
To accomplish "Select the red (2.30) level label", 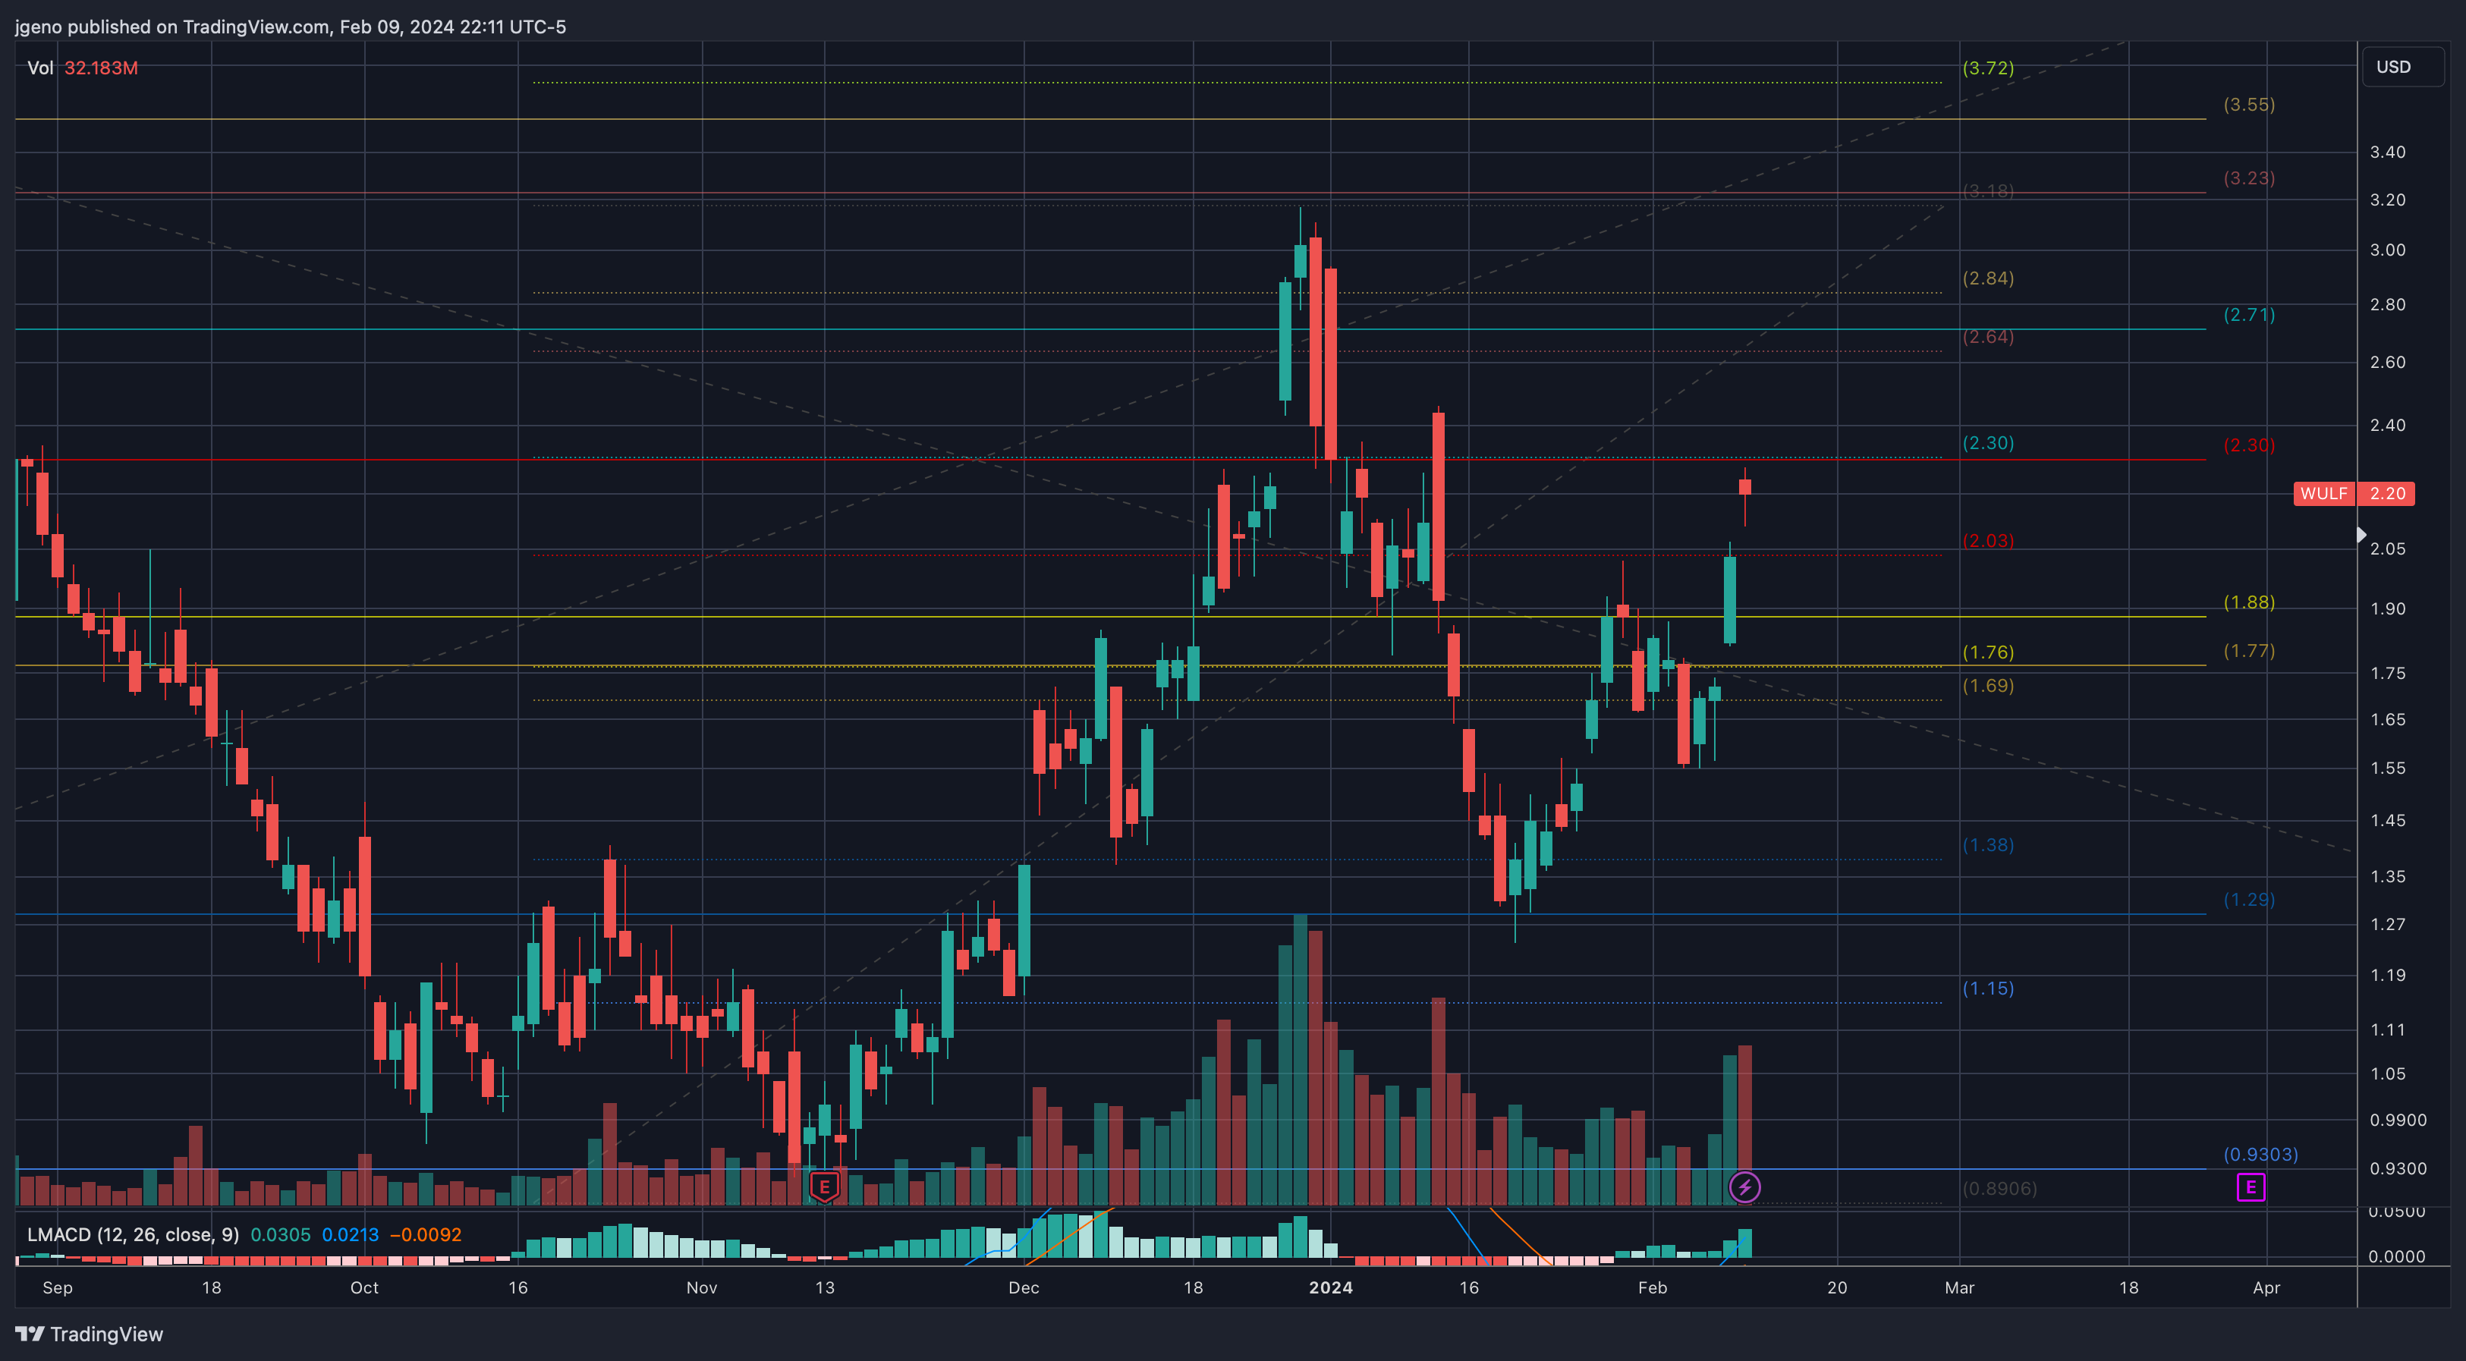I will (2249, 445).
